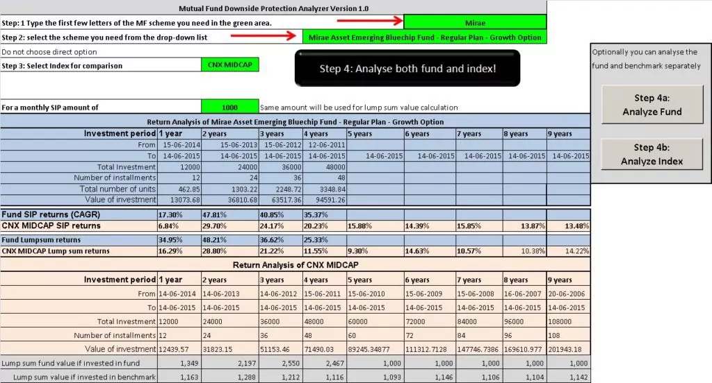Screen dimensions: 712x383
Task: Click the Step 4b Analyze Index button
Action: (x=652, y=154)
